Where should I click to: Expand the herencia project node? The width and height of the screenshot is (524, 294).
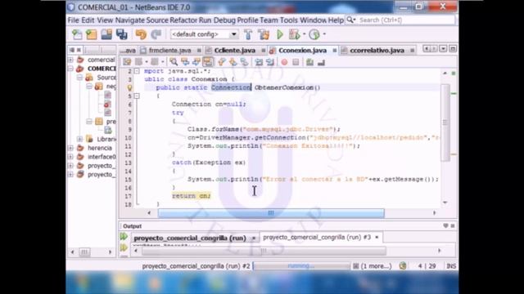(71, 148)
